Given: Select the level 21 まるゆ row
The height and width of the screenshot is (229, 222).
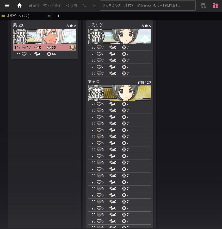Looking at the screenshot, I should point(120,104).
